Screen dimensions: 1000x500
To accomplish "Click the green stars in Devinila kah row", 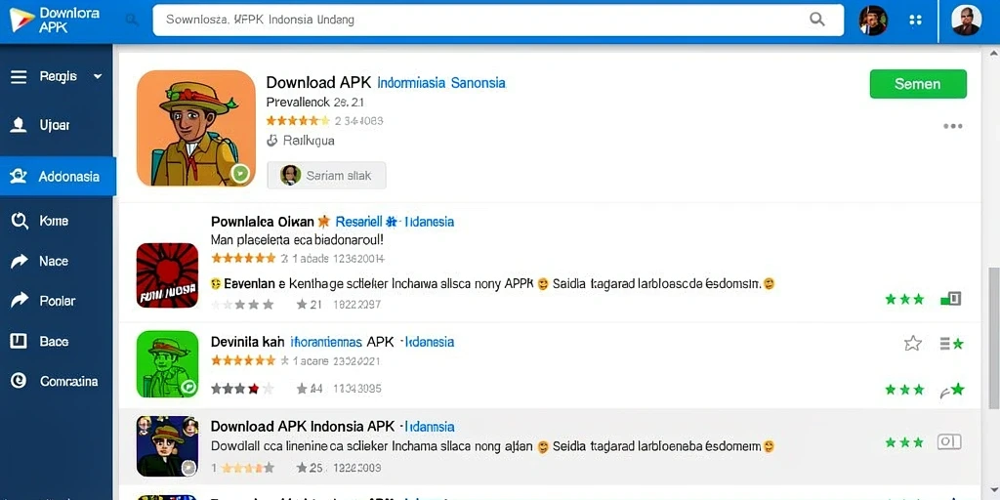I will [x=904, y=389].
